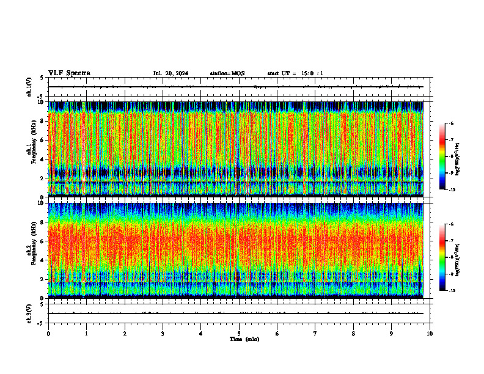Screen dimensions: 484x374
Task: Click the "-10" value on ch.2 color bar
Action: [452, 291]
